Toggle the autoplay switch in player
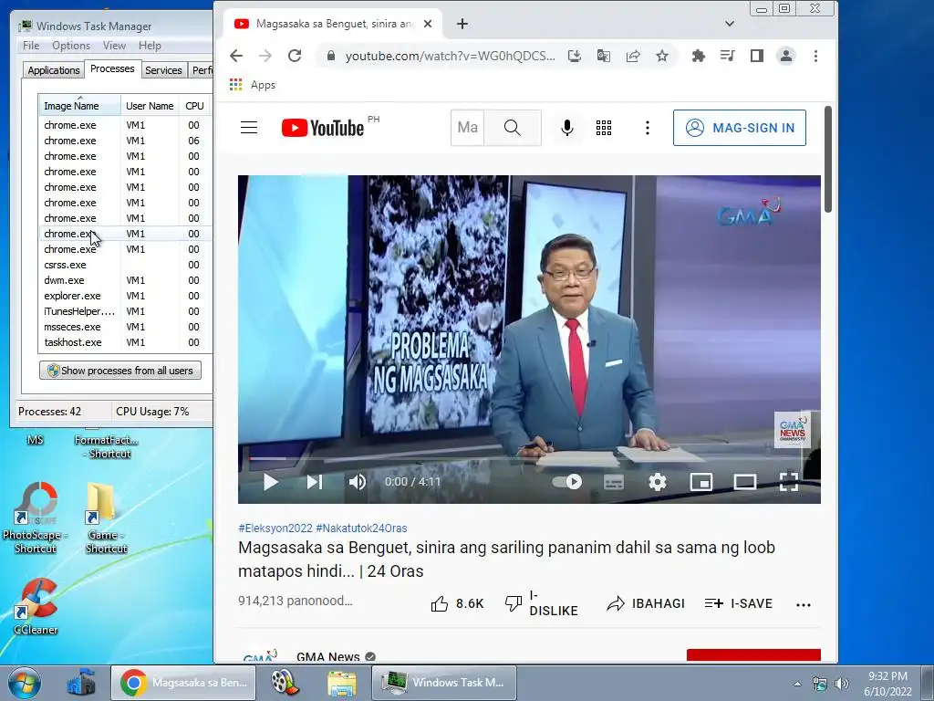Viewport: 934px width, 701px height. coord(567,482)
